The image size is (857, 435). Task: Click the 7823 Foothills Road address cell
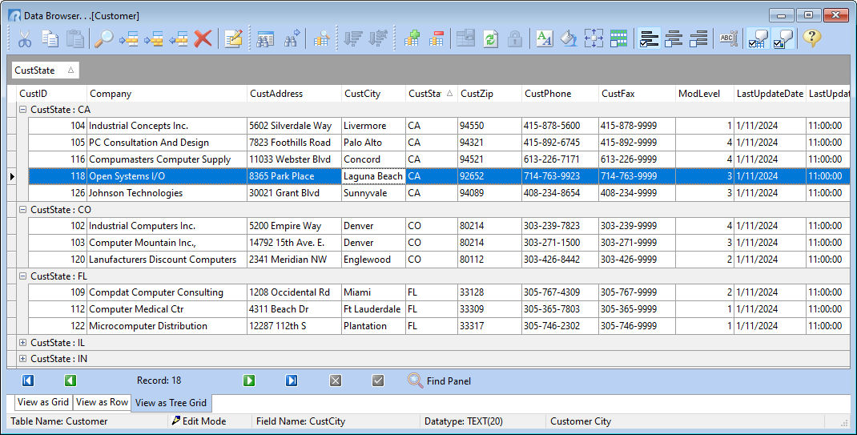[294, 143]
